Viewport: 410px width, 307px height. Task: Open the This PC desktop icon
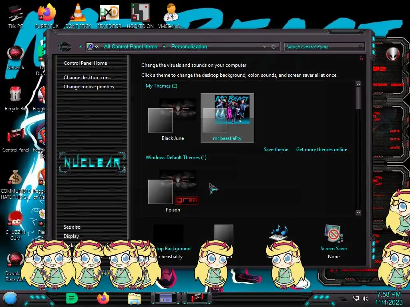click(16, 16)
